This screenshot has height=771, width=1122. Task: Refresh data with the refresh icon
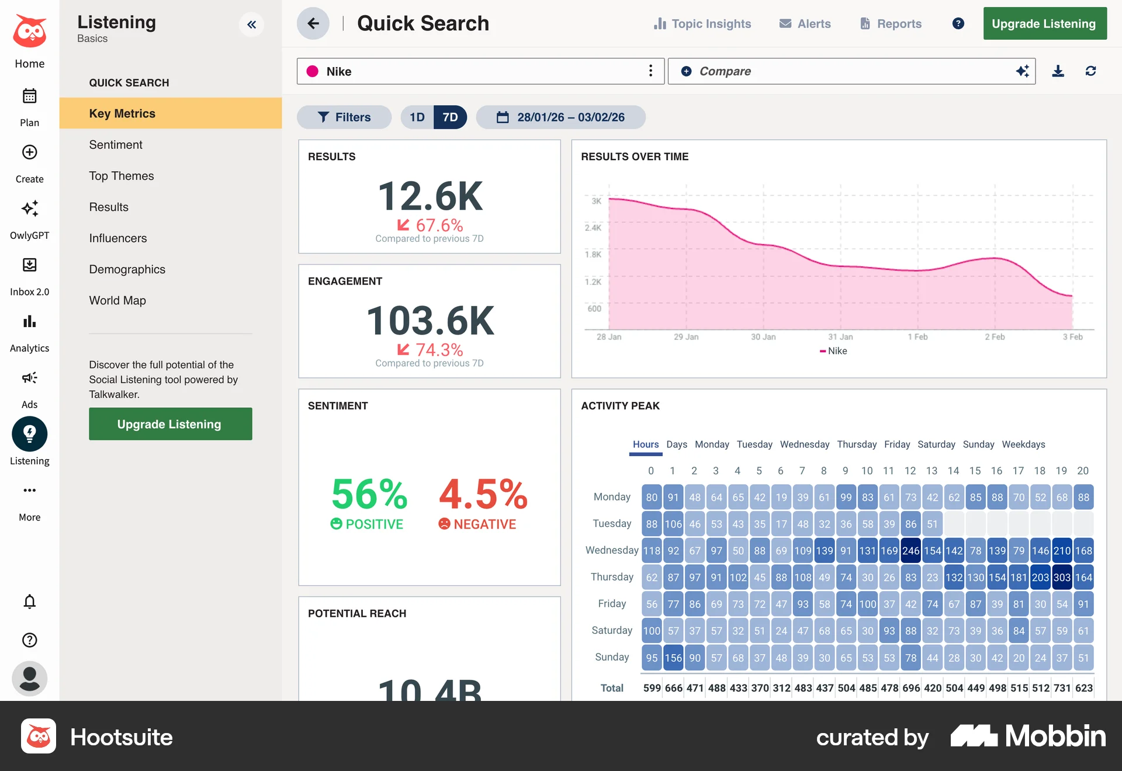[x=1092, y=71]
